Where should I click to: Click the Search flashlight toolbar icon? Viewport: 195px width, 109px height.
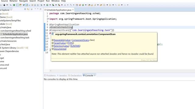click(x=95, y=5)
